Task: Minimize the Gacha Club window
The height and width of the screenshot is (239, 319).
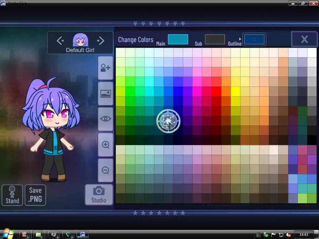Action: [293, 3]
